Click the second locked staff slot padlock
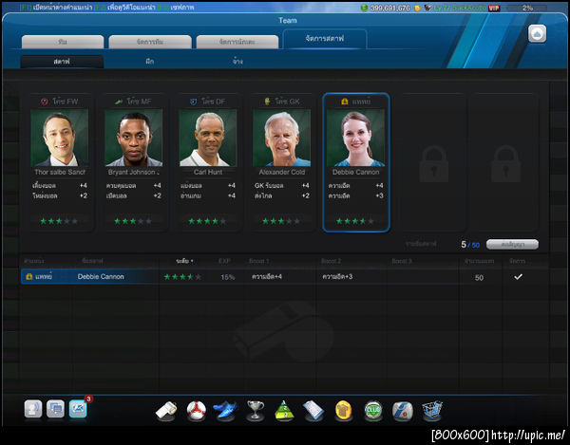This screenshot has height=445, width=570. (x=505, y=164)
